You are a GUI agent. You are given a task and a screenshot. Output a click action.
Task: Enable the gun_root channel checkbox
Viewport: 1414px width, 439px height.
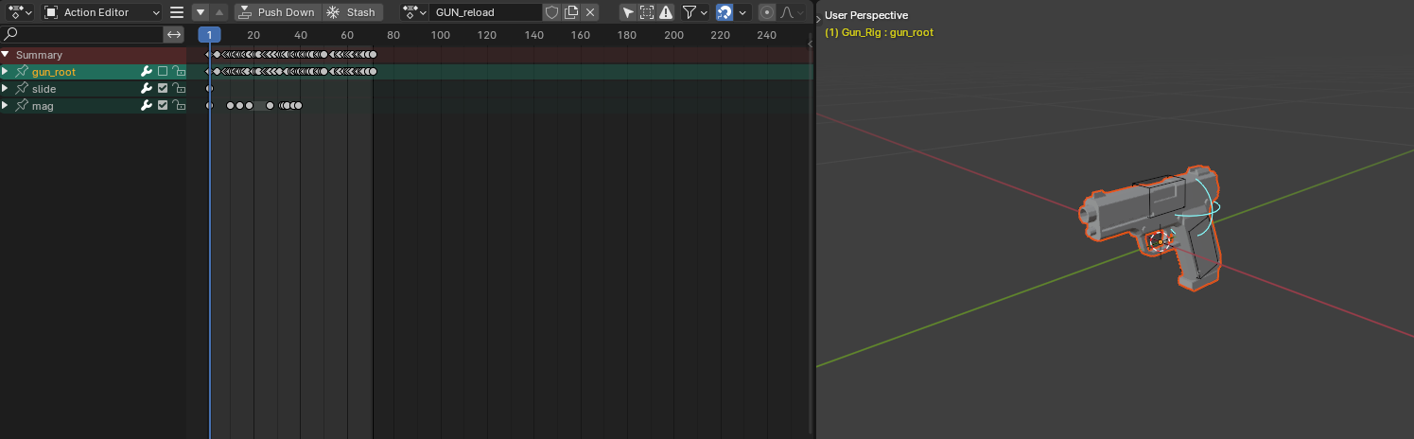click(x=163, y=72)
